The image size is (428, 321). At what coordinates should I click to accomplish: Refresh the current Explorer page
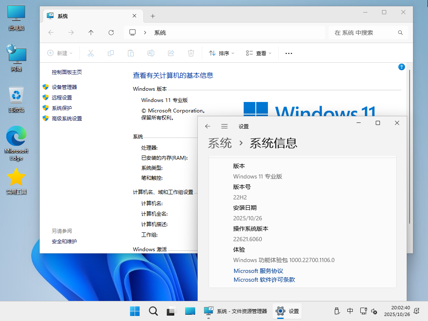point(111,32)
